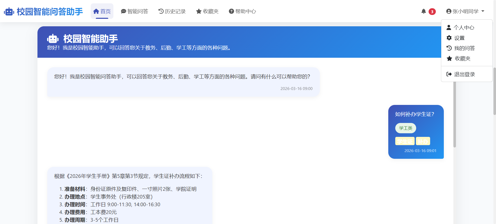The height and width of the screenshot is (224, 496).
Task: Click the 校园智能问答助手 brand title
Action: coord(50,12)
